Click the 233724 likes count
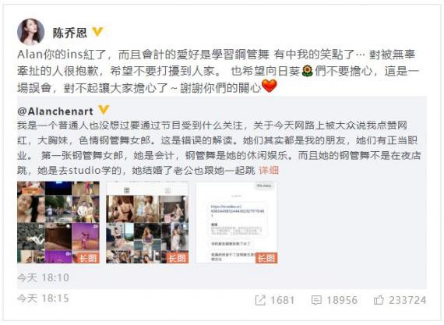 pos(407,300)
